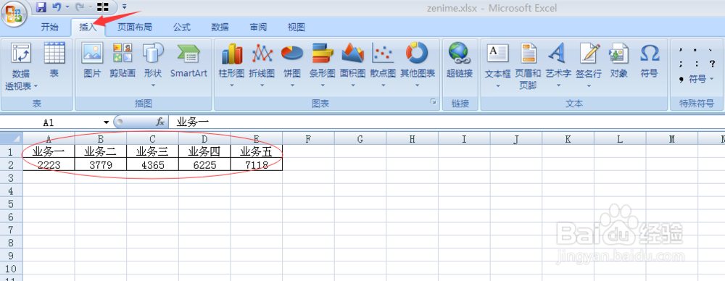
Task: Expand the 数据透视表 dropdown arrow
Action: point(36,86)
